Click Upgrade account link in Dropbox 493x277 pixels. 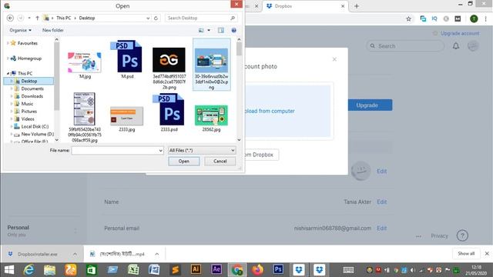point(460,33)
